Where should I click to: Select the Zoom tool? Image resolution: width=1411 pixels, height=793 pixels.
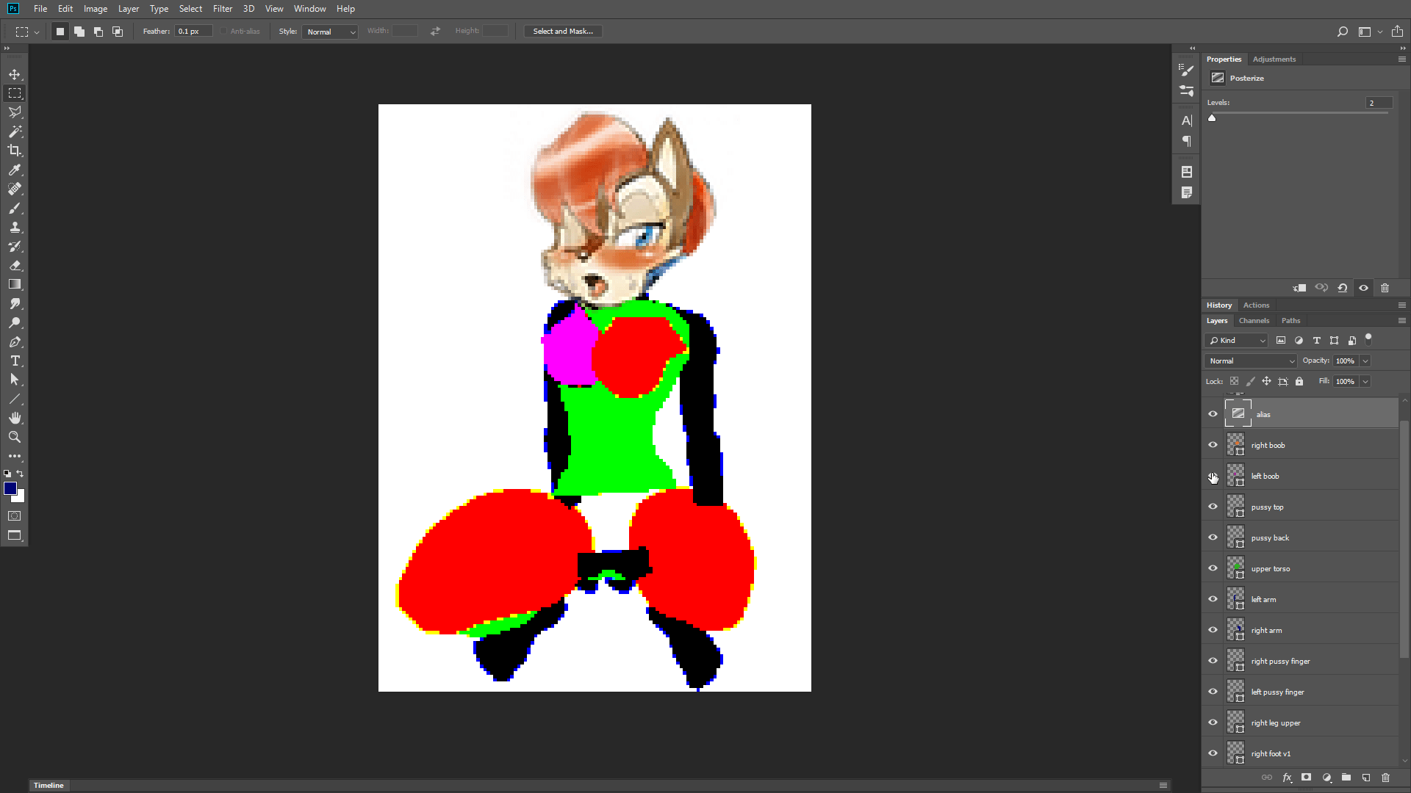(15, 437)
